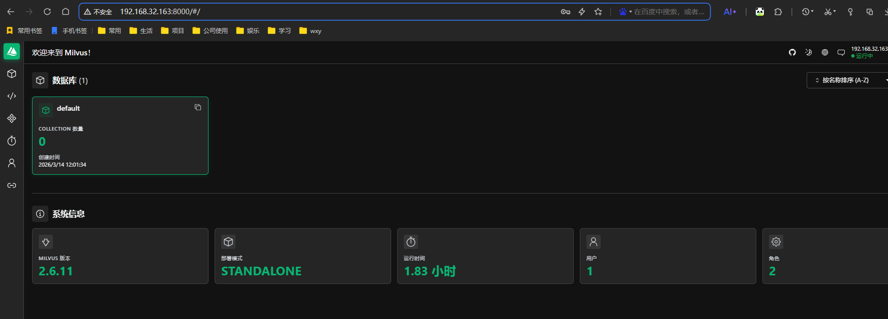Viewport: 888px width, 319px height.
Task: Open the sort by name (A-Z) dropdown
Action: [x=847, y=80]
